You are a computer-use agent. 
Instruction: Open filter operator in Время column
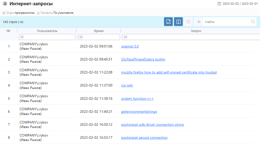click(x=81, y=37)
